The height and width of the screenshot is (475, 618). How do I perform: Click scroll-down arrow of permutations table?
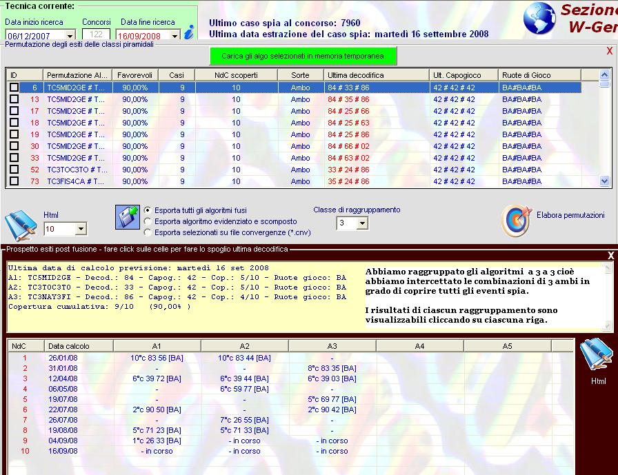pyautogui.click(x=604, y=181)
